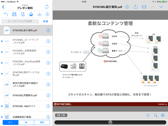
Task: Show info for SYNCNEL_ScanSnap連携_v1.0.0.pdf
Action: [x=48, y=63]
